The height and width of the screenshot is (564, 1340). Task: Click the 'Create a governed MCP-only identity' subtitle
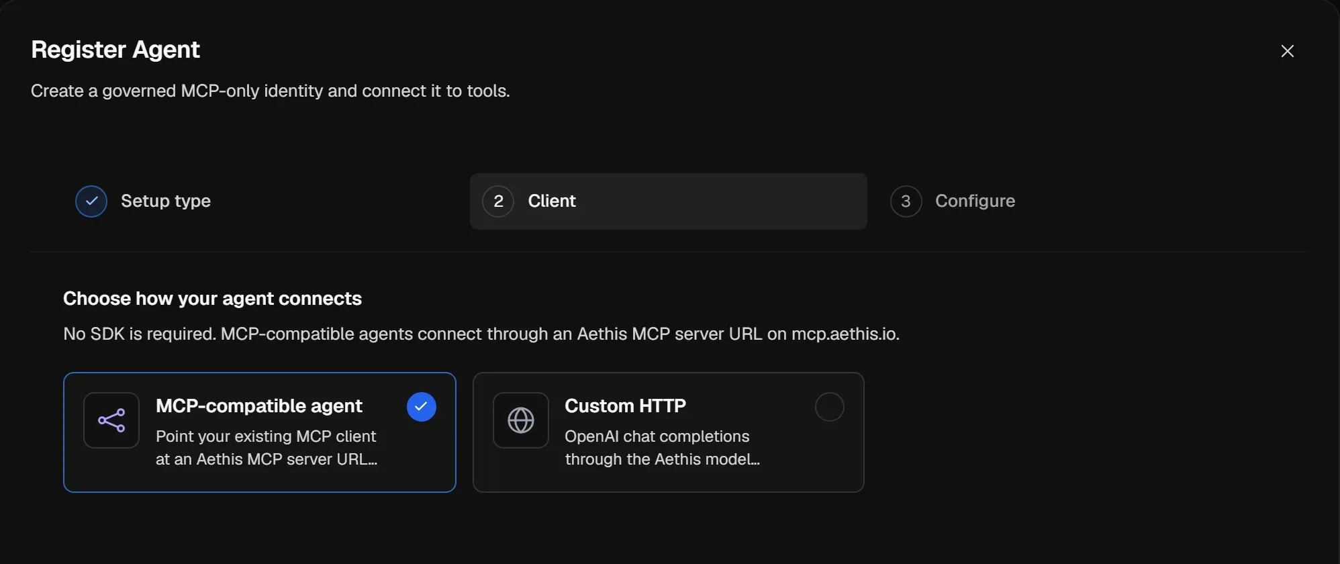point(271,91)
